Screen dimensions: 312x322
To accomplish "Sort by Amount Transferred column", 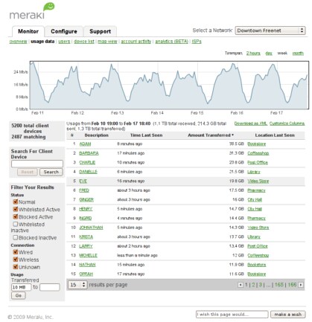I will point(211,135).
